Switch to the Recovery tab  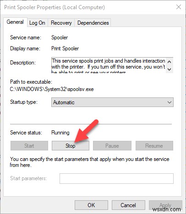click(61, 23)
